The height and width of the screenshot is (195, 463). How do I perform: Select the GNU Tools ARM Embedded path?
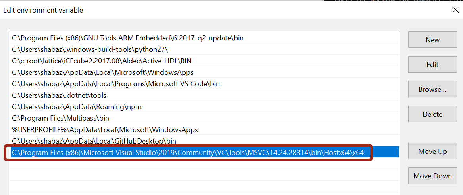pos(204,38)
